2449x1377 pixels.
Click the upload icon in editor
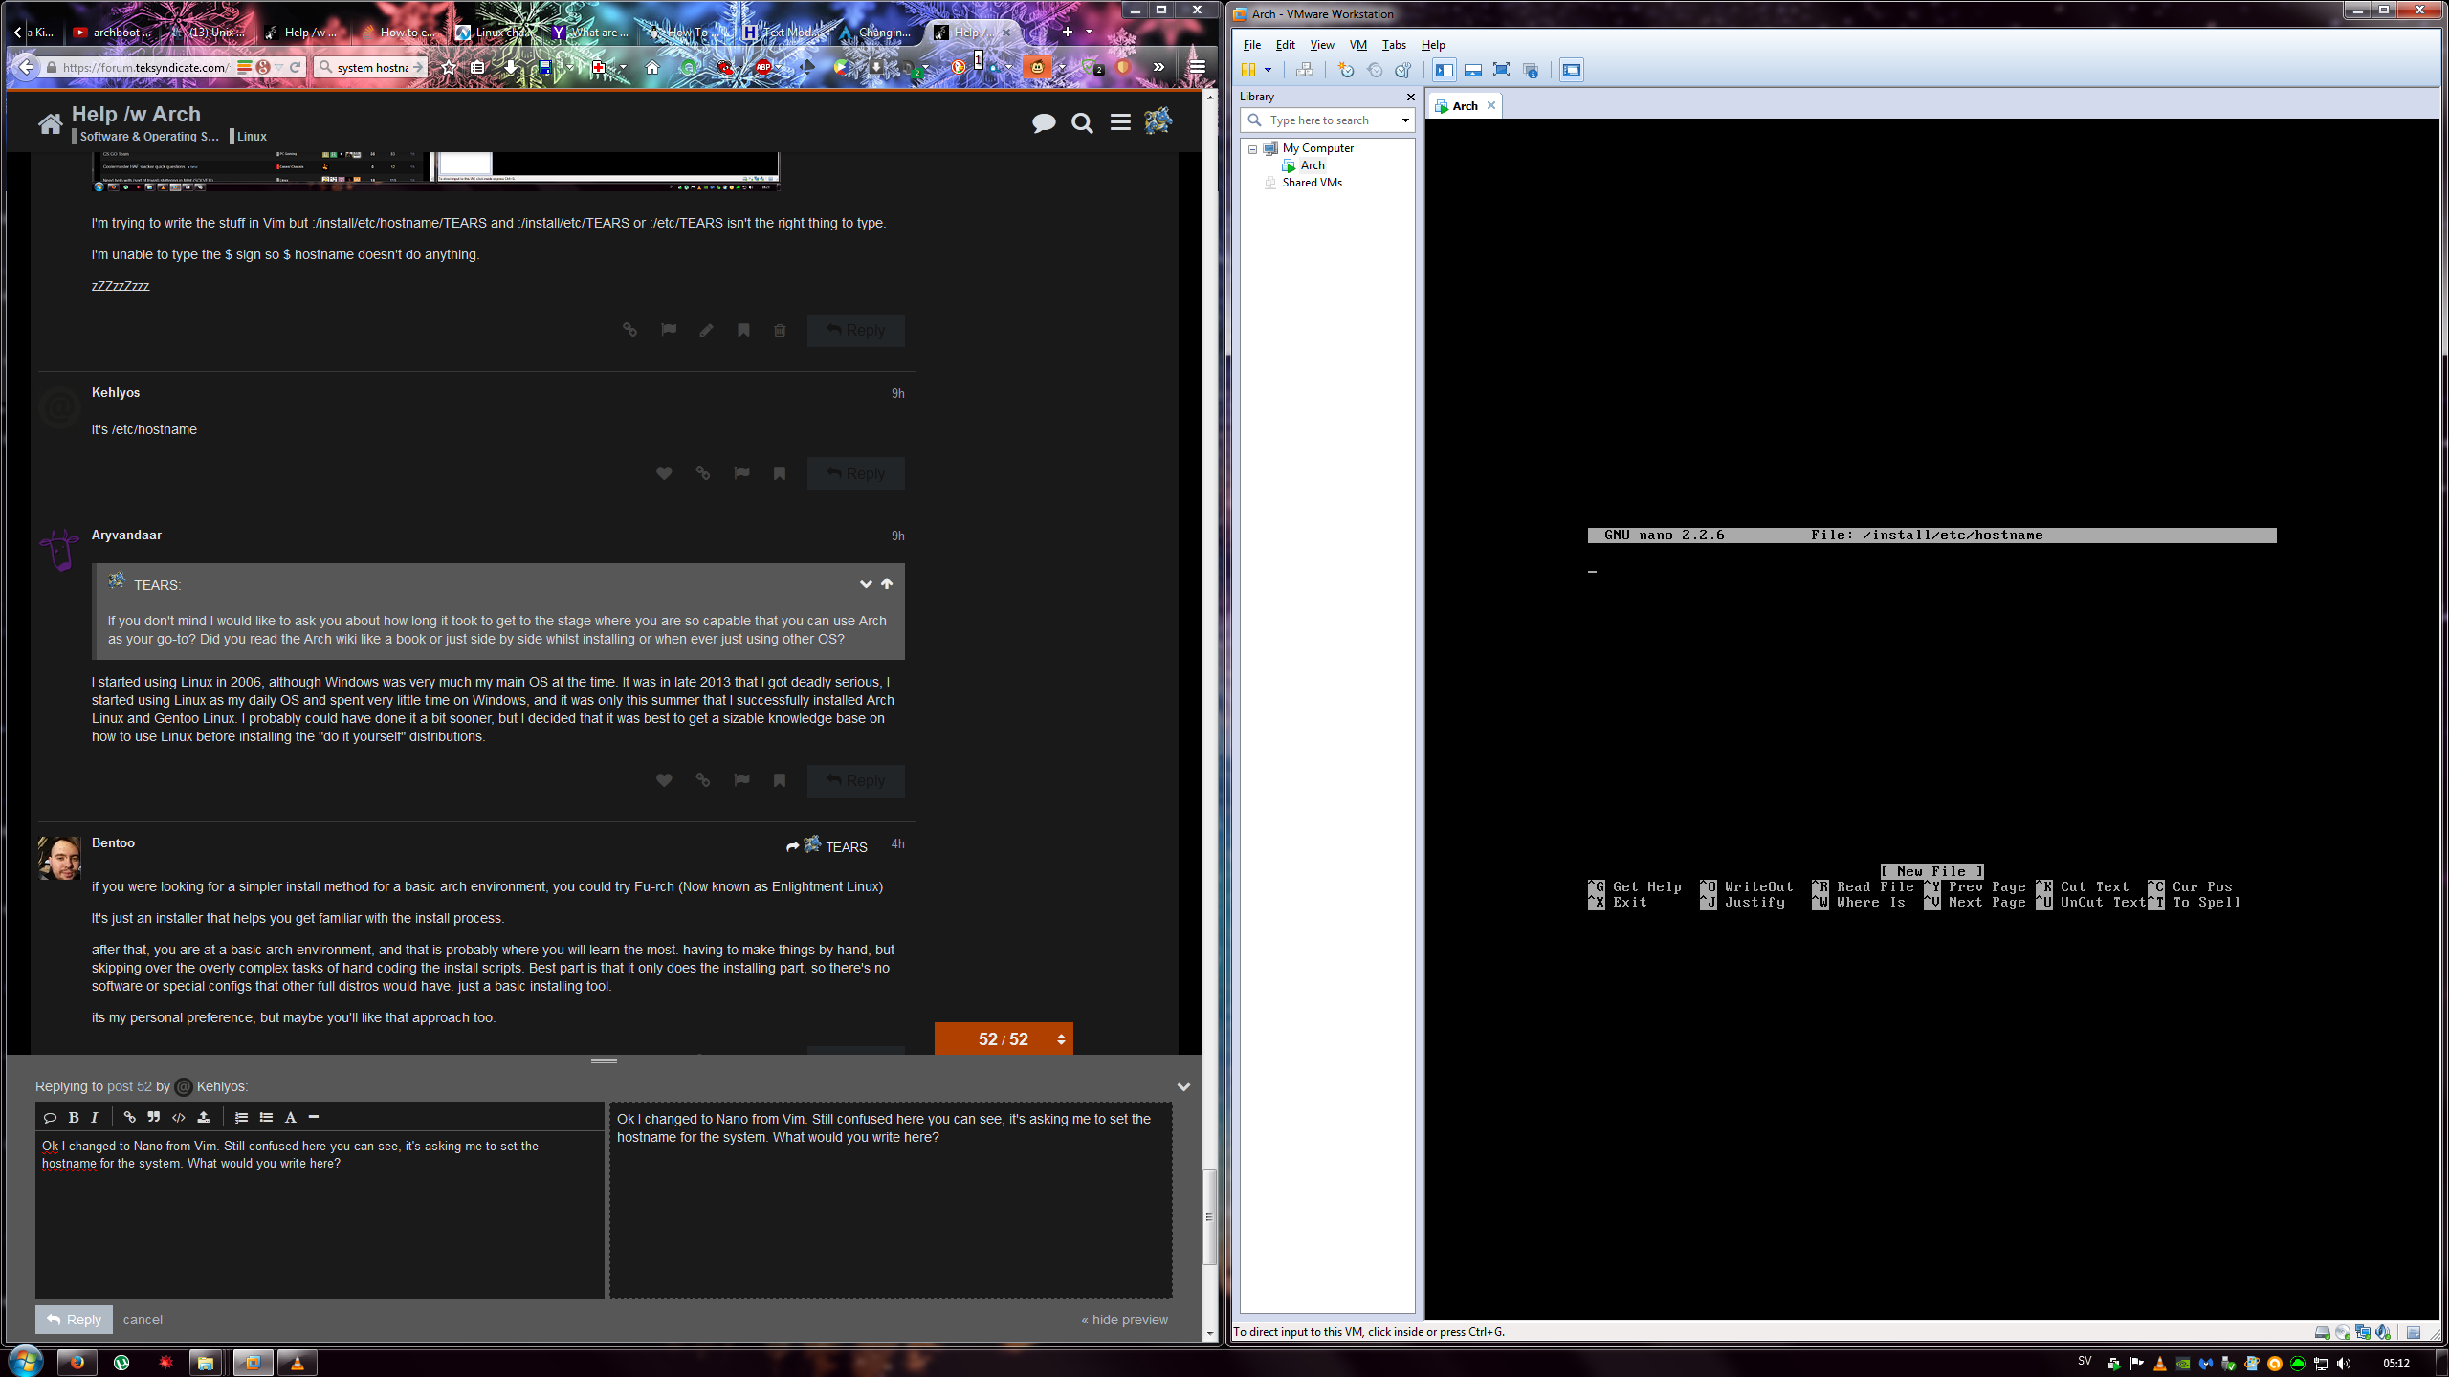(204, 1117)
